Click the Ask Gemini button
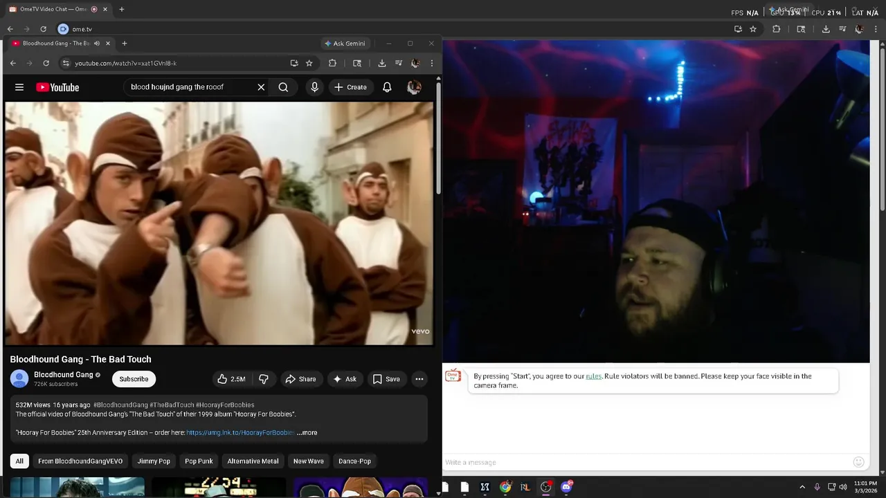 [x=344, y=43]
